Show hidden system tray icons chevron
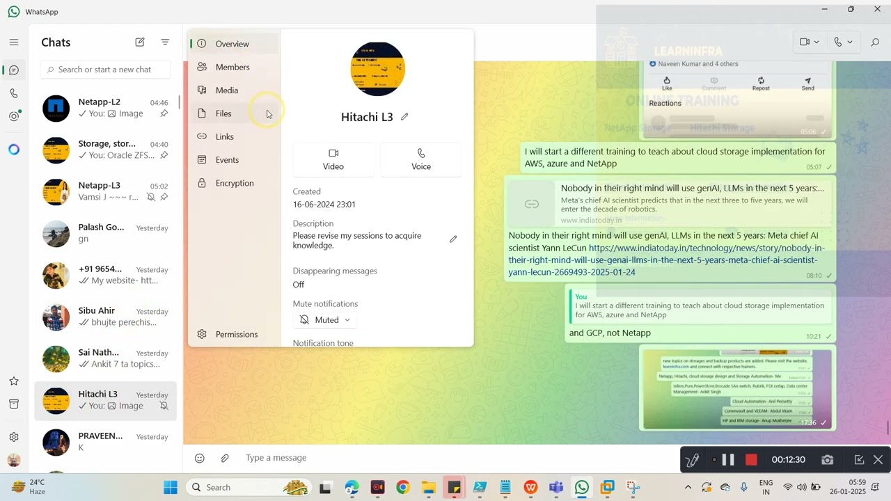This screenshot has width=891, height=501. point(688,488)
